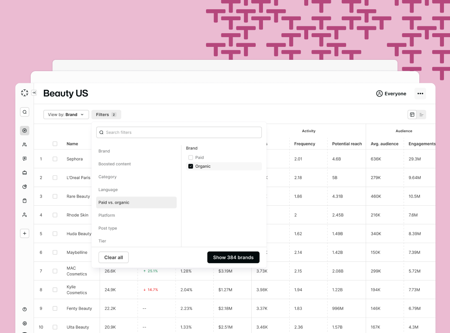
Task: Open the user search icon in sidebar
Action: (x=25, y=215)
